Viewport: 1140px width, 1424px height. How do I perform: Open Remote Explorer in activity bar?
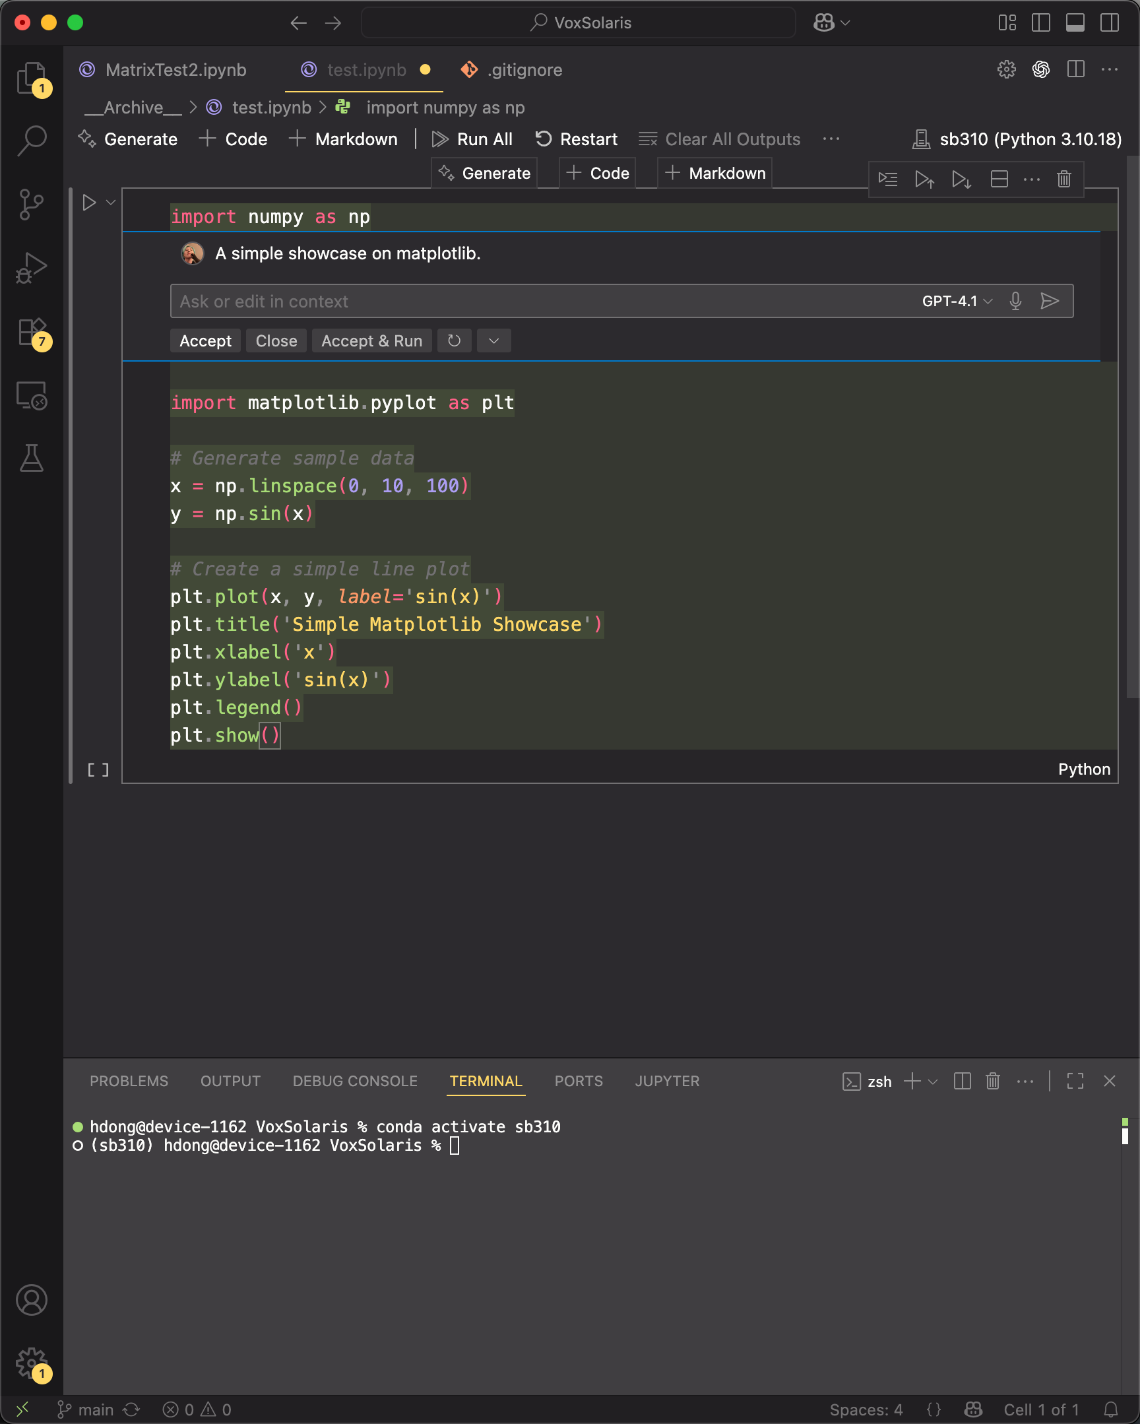coord(31,396)
